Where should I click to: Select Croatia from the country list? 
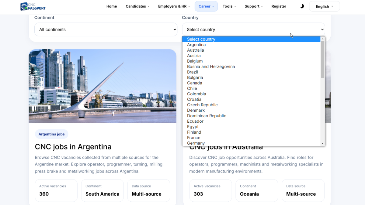[251, 99]
